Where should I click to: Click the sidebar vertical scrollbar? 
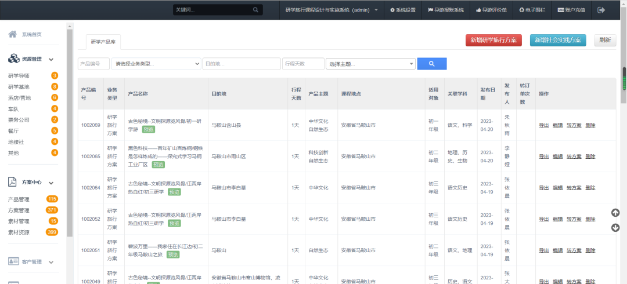click(70, 133)
